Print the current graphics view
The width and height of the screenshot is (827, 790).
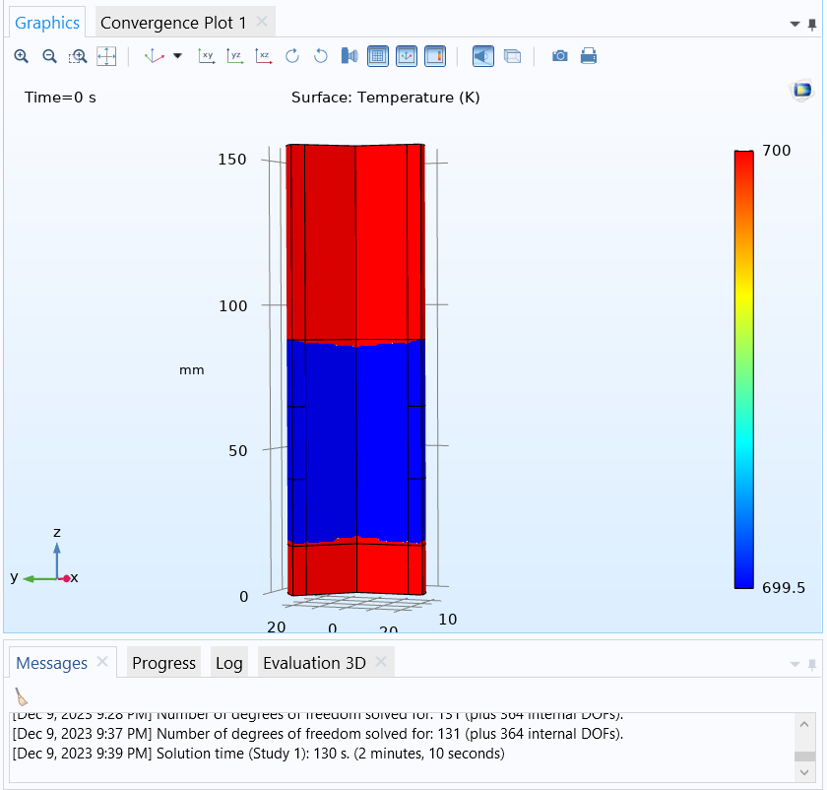(589, 56)
